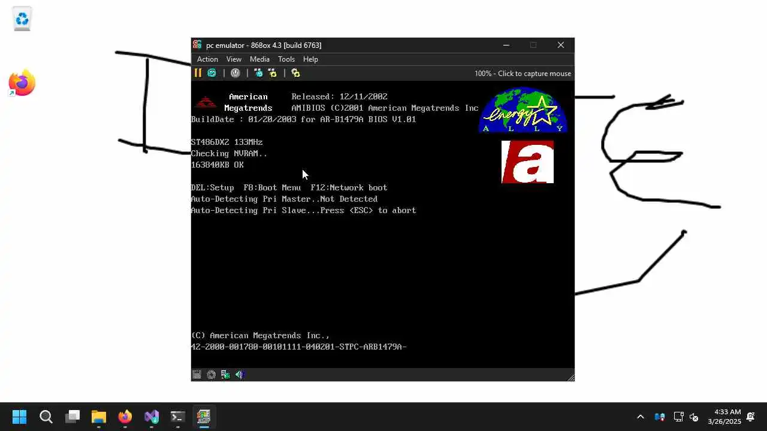
Task: Click 'F12:Network boot' BIOS text
Action: (x=349, y=187)
